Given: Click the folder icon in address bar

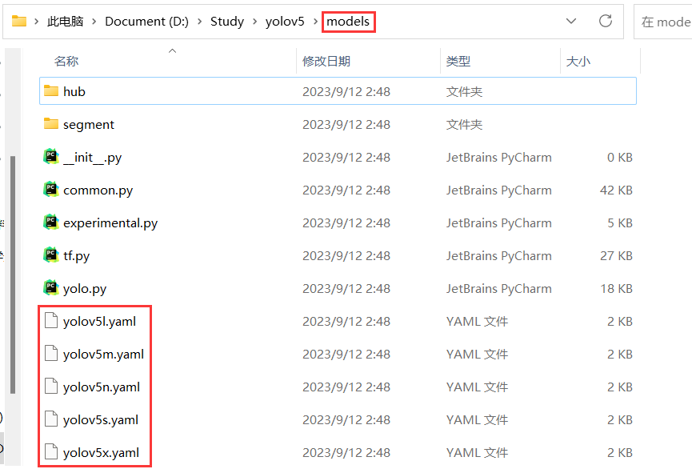Looking at the screenshot, I should coord(19,21).
